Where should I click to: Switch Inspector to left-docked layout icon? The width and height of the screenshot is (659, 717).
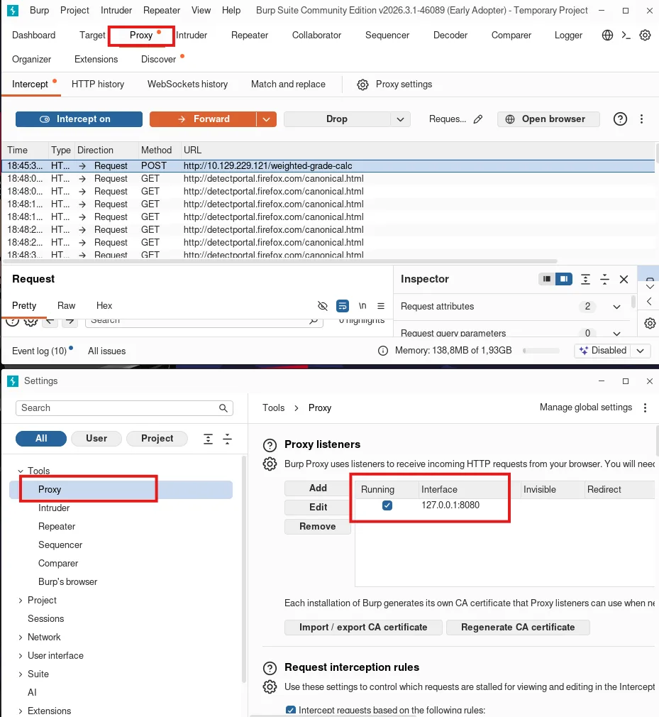(547, 279)
